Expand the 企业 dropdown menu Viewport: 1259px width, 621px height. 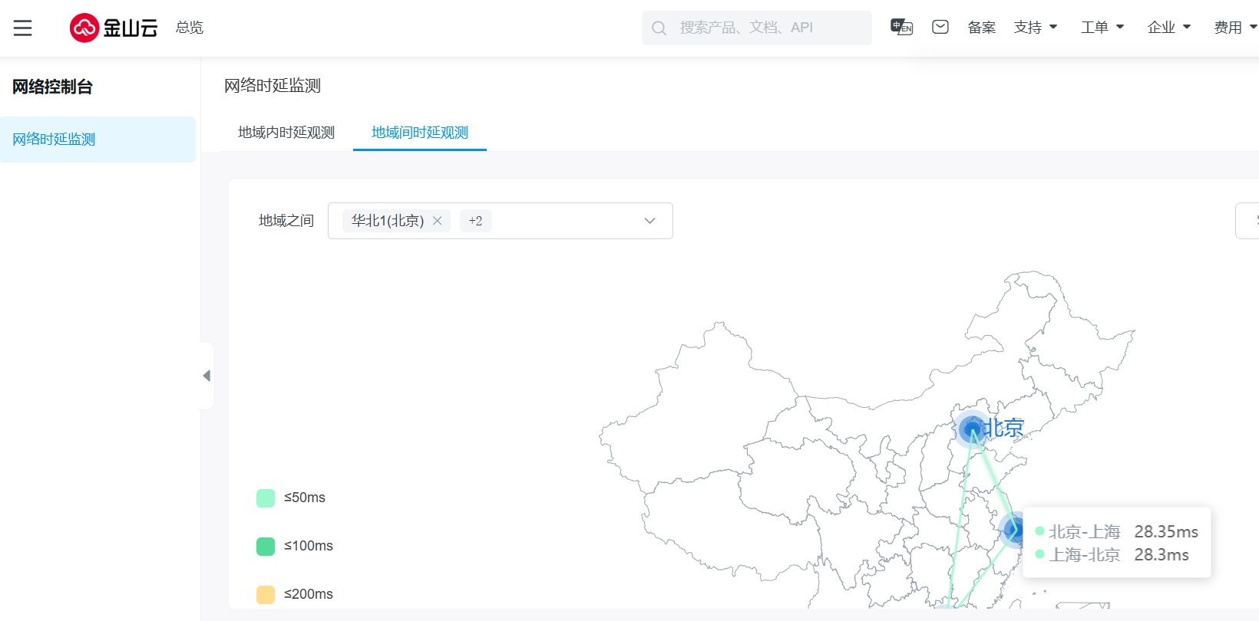[x=1168, y=28]
